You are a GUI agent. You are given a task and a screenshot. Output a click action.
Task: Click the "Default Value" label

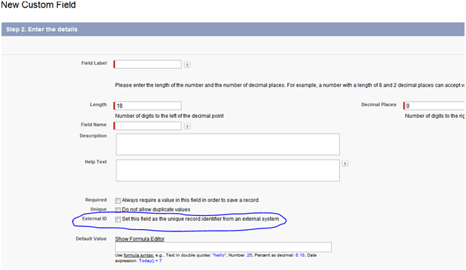tap(91, 239)
